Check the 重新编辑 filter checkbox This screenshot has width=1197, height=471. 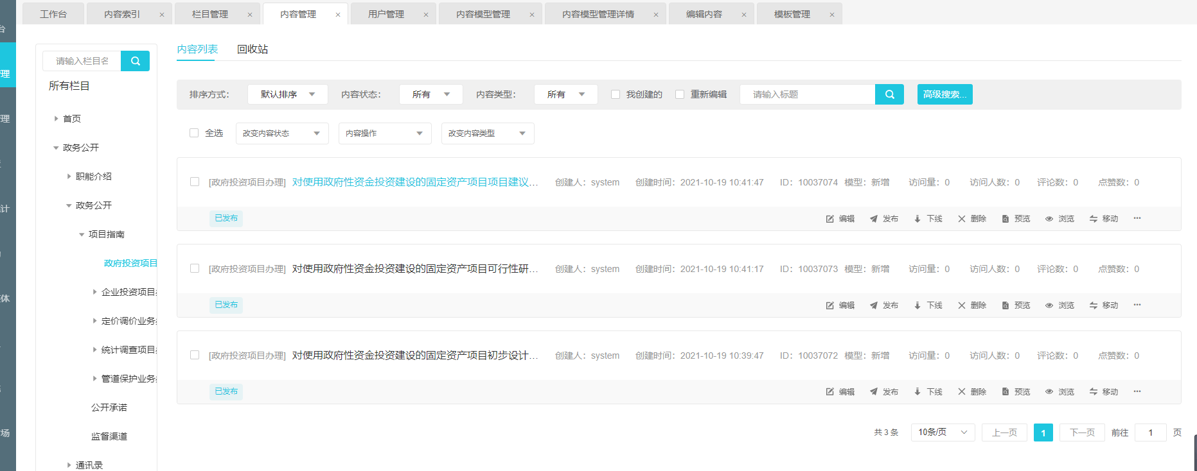click(680, 94)
